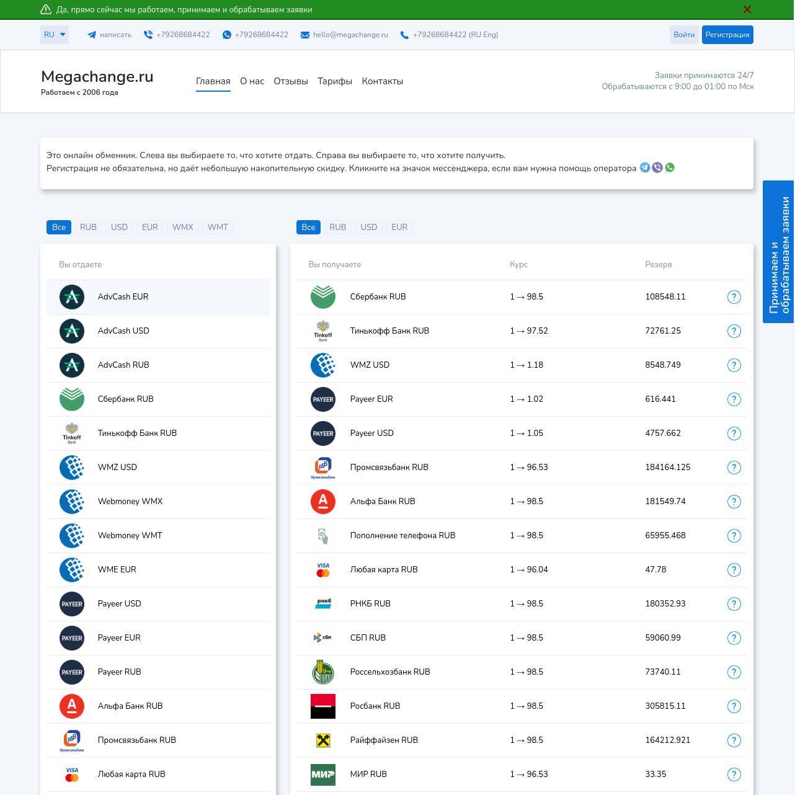Click the help icon for WMZ USD row
This screenshot has height=795, width=795.
[734, 365]
